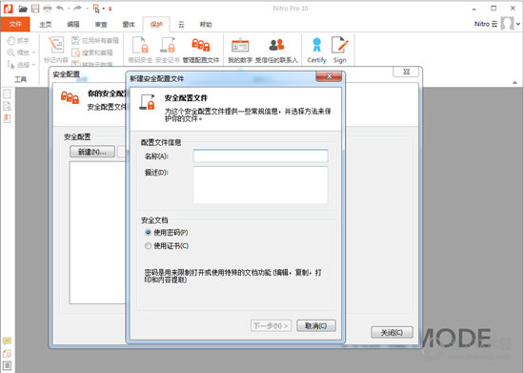Redo the action using the redo arrow

click(77, 9)
